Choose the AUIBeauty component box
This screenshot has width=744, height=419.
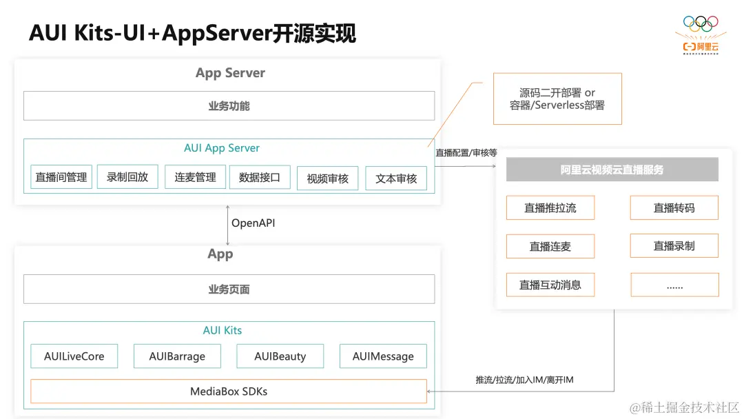tap(280, 356)
